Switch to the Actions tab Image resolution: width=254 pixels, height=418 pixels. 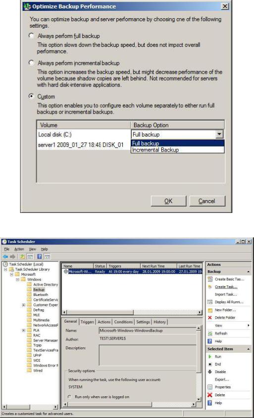pos(104,322)
